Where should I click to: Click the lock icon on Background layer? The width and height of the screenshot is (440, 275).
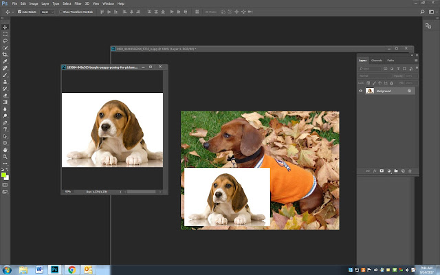tap(410, 91)
